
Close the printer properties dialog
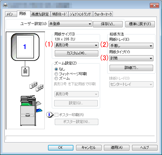point(154,5)
